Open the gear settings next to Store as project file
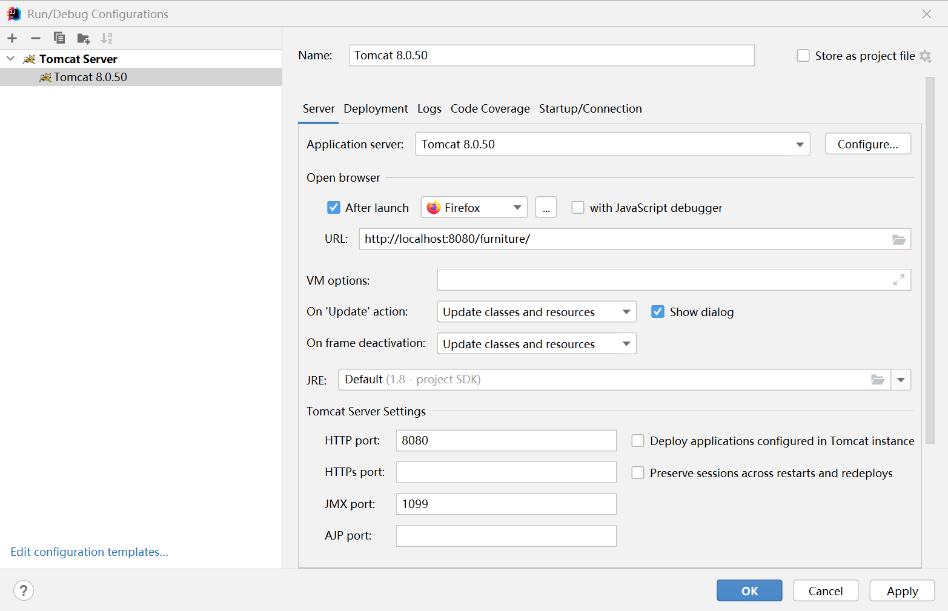 point(925,56)
